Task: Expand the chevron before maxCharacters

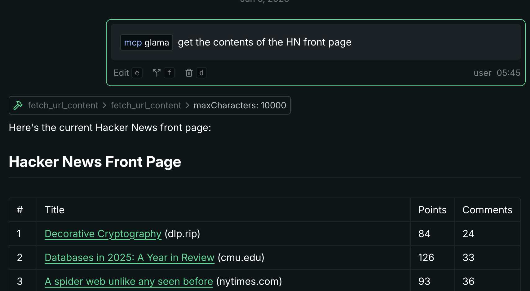Action: pyautogui.click(x=188, y=106)
